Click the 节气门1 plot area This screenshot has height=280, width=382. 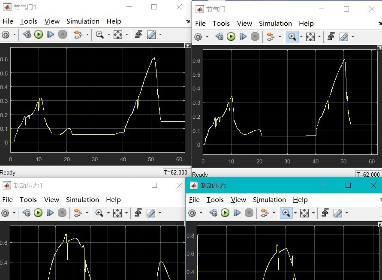click(x=97, y=99)
